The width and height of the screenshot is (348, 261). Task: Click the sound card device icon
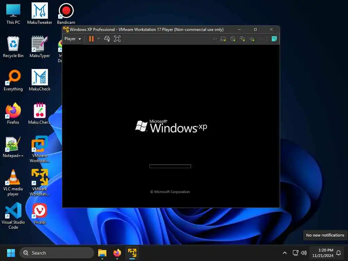[x=252, y=39]
